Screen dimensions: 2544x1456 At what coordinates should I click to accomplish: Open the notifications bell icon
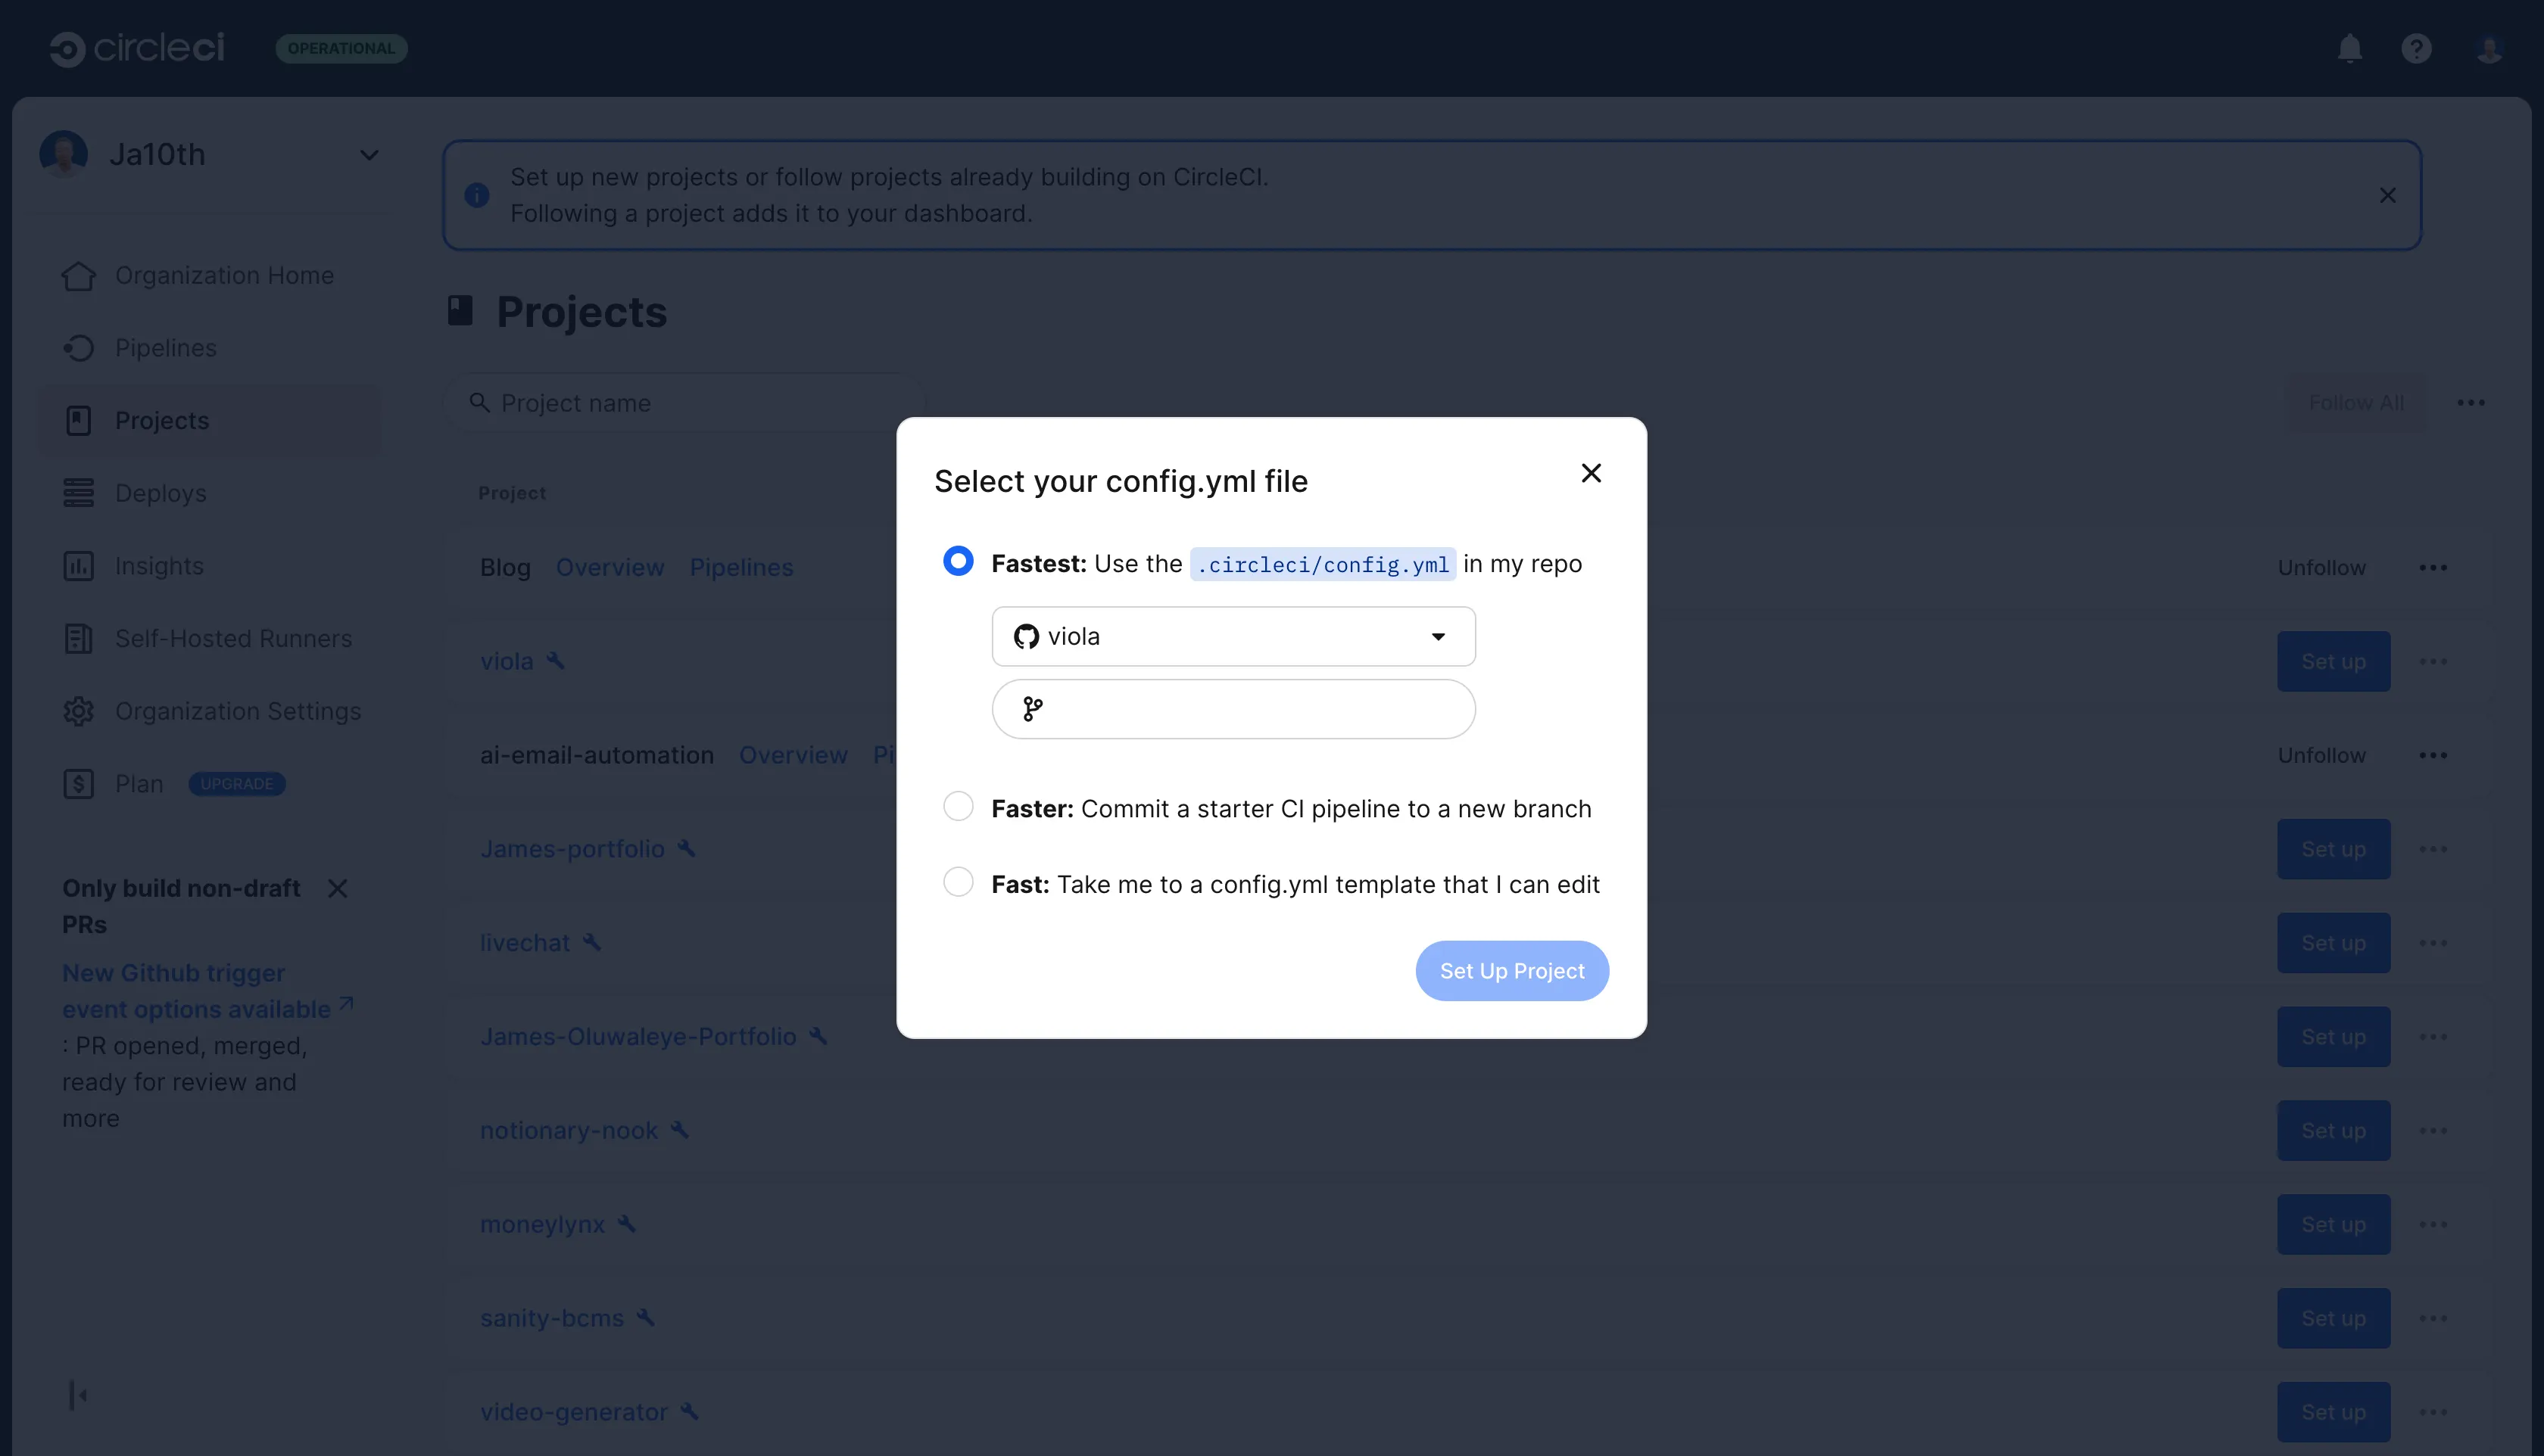point(2349,48)
